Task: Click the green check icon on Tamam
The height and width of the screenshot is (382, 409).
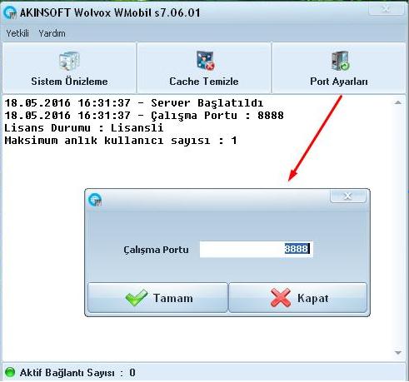Action: [137, 298]
